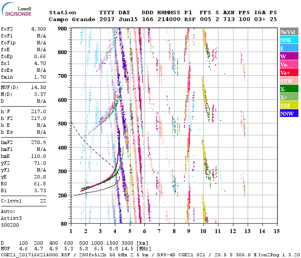The image size is (301, 258).
Task: Click the yF1 N/A value
Action: [x=41, y=170]
